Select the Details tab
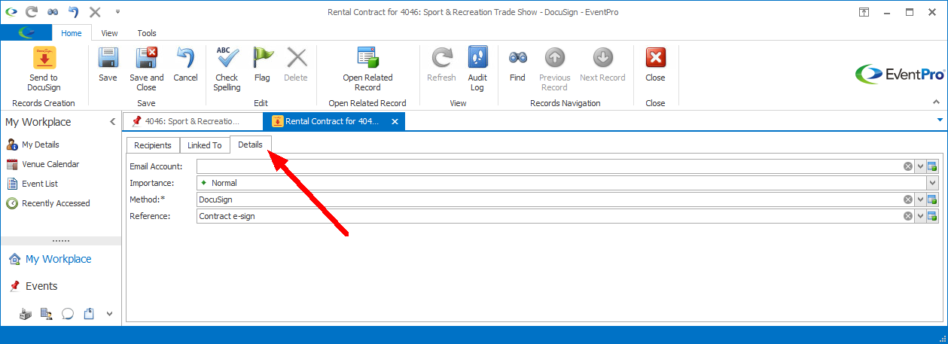 [x=250, y=145]
